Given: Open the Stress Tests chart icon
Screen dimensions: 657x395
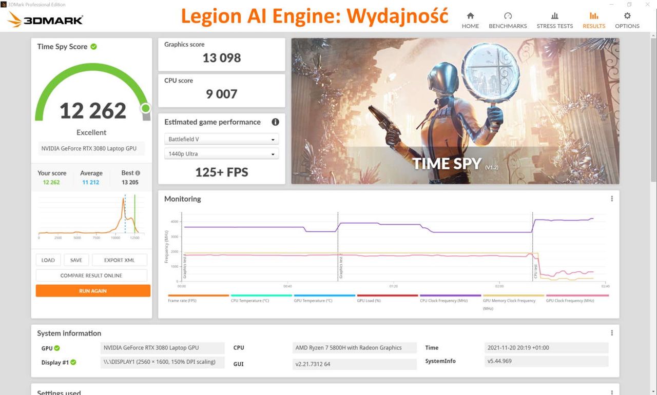Looking at the screenshot, I should (554, 16).
